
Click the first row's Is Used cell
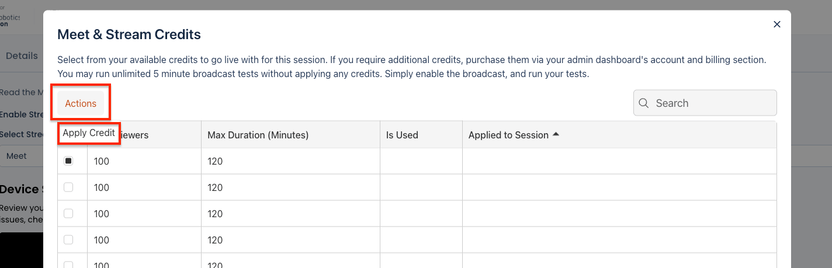[x=421, y=161]
